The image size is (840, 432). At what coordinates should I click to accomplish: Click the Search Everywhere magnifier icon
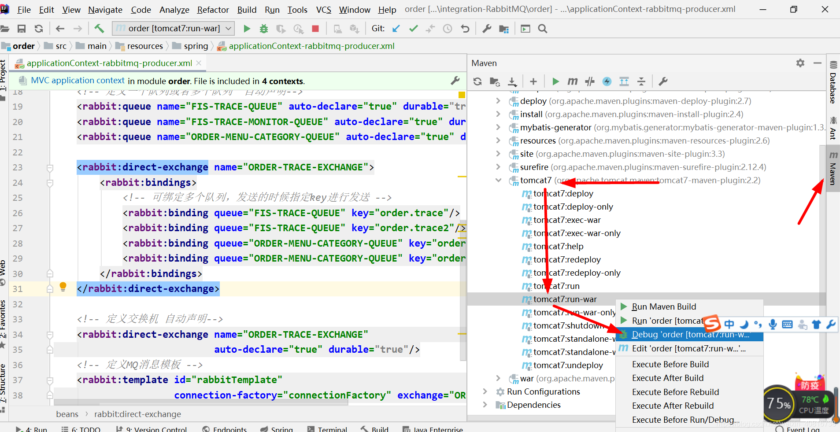(543, 29)
